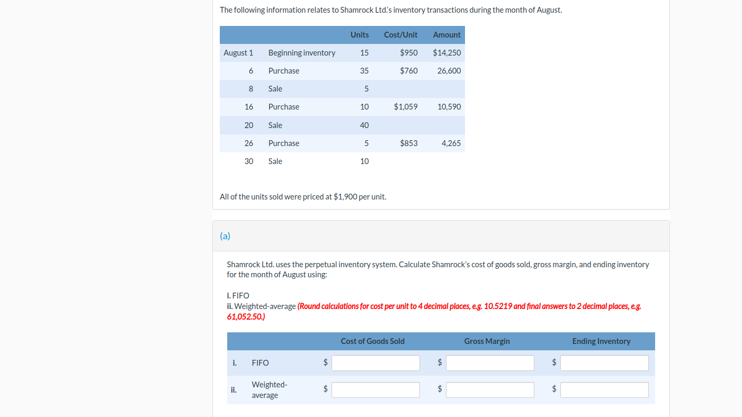The width and height of the screenshot is (742, 417).
Task: Select the Purchase label in the August 6 row
Action: [x=284, y=71]
